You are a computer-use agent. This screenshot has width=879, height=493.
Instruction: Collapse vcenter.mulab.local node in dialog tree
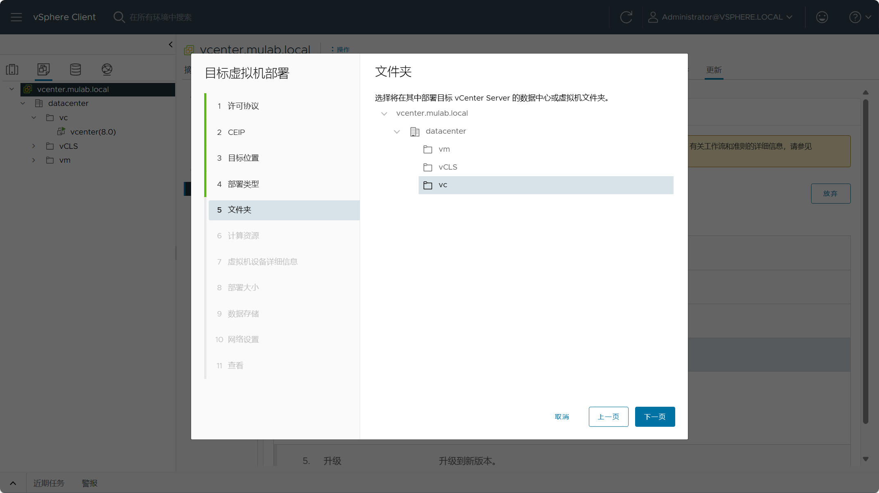[x=384, y=114]
